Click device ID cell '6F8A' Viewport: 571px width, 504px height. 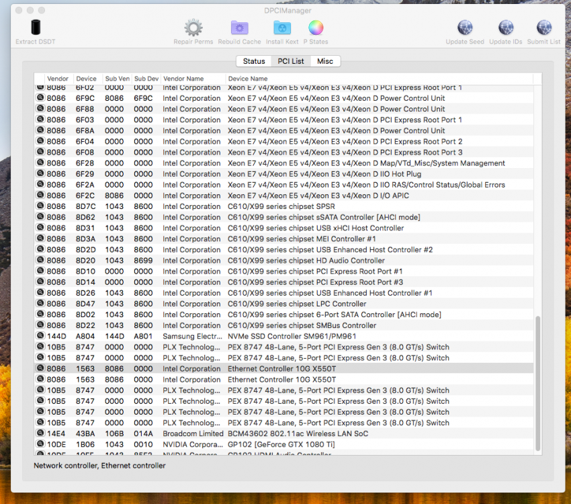click(85, 131)
